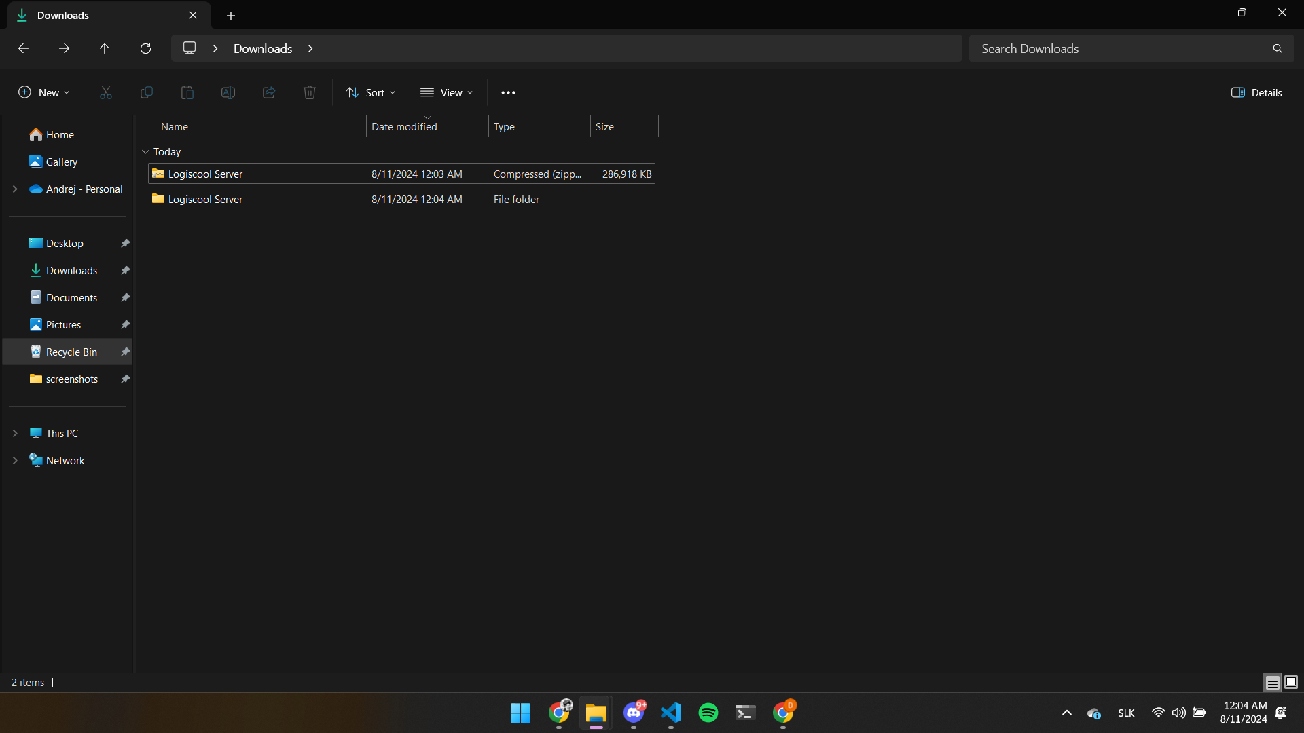The width and height of the screenshot is (1304, 733).
Task: Expand chevron after Downloads in address bar
Action: point(310,48)
